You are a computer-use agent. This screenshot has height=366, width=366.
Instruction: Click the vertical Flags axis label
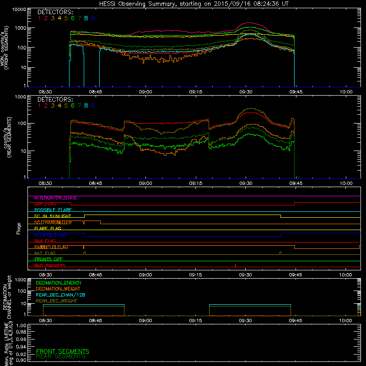point(19,228)
